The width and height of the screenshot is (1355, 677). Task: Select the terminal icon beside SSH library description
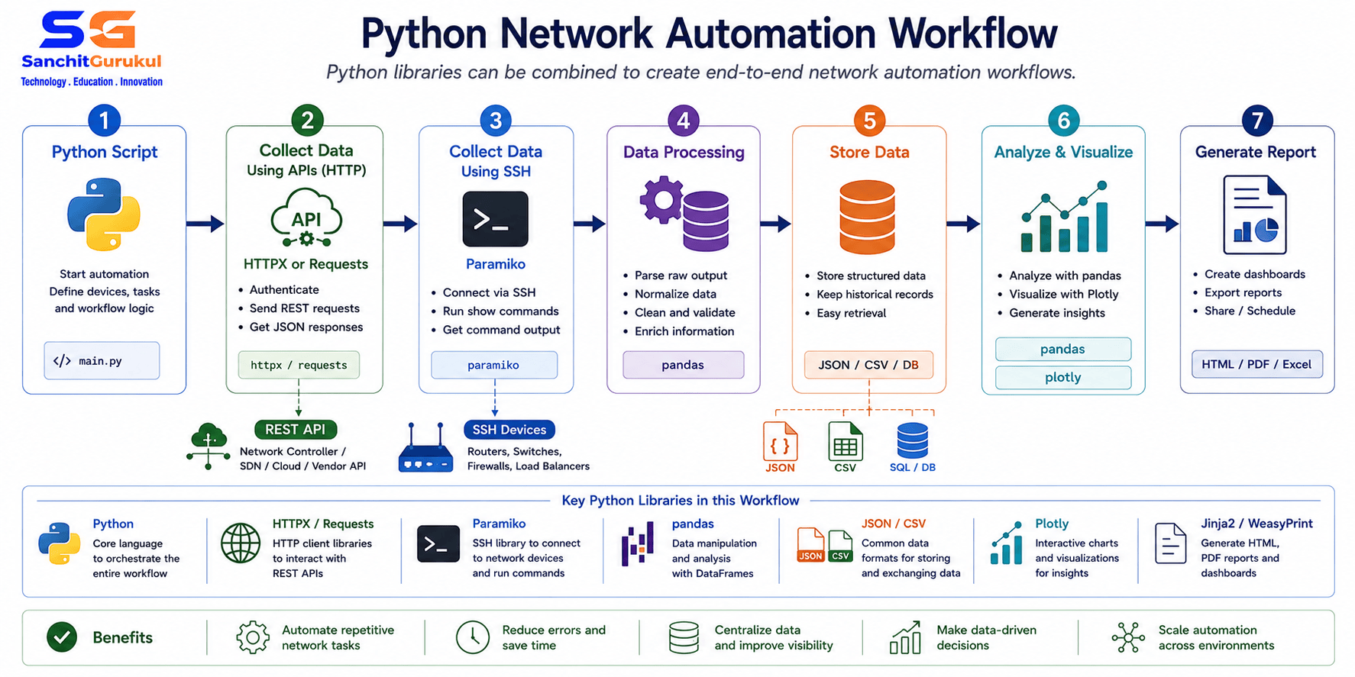click(x=438, y=544)
